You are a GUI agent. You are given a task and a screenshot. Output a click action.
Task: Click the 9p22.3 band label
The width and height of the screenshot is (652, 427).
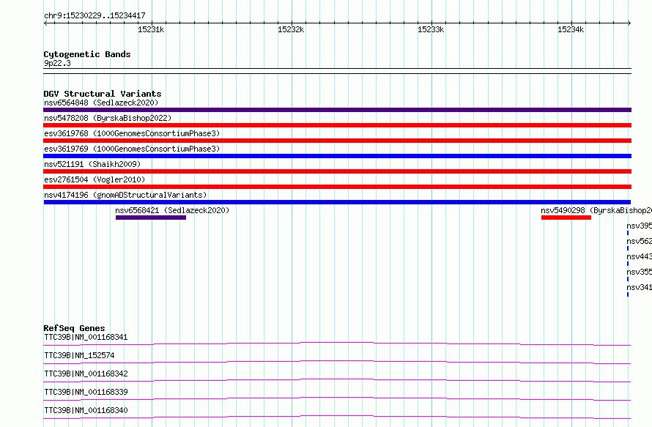coord(57,63)
